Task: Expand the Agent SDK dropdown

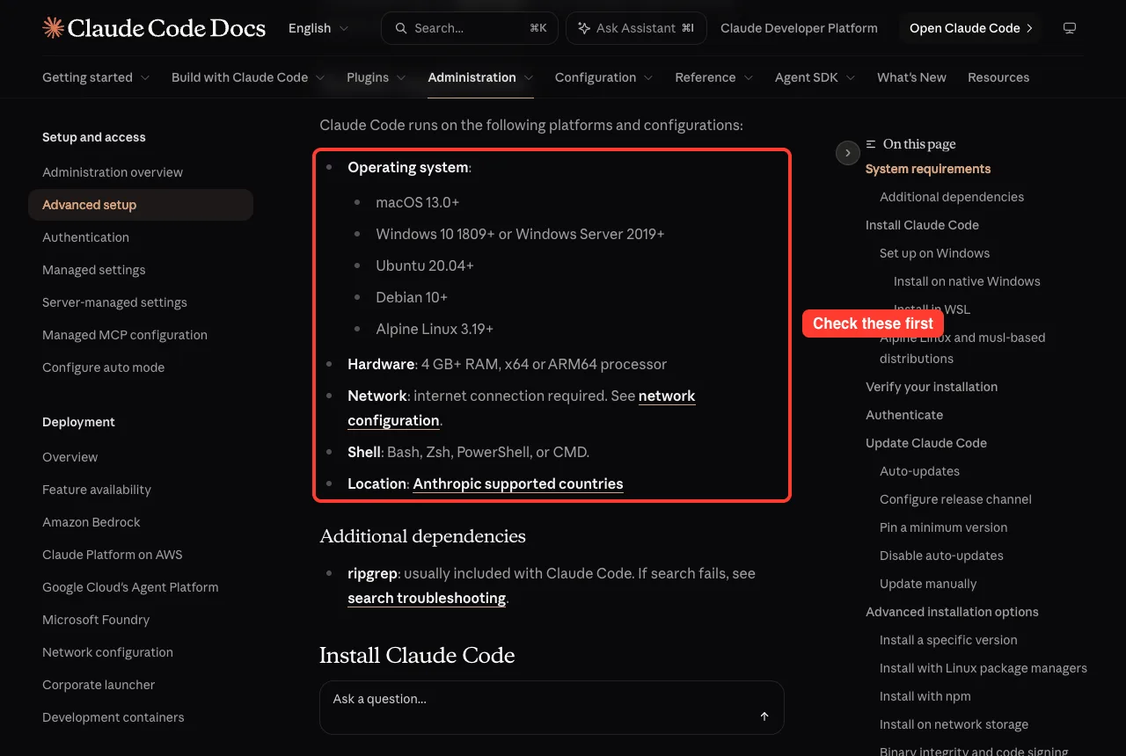Action: [815, 77]
